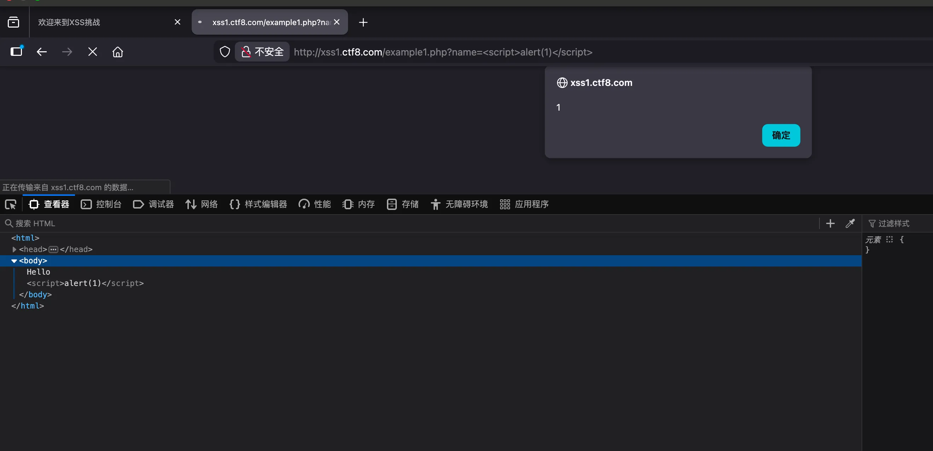Click the alert message text 1
Screen dimensions: 933x451
[558, 107]
